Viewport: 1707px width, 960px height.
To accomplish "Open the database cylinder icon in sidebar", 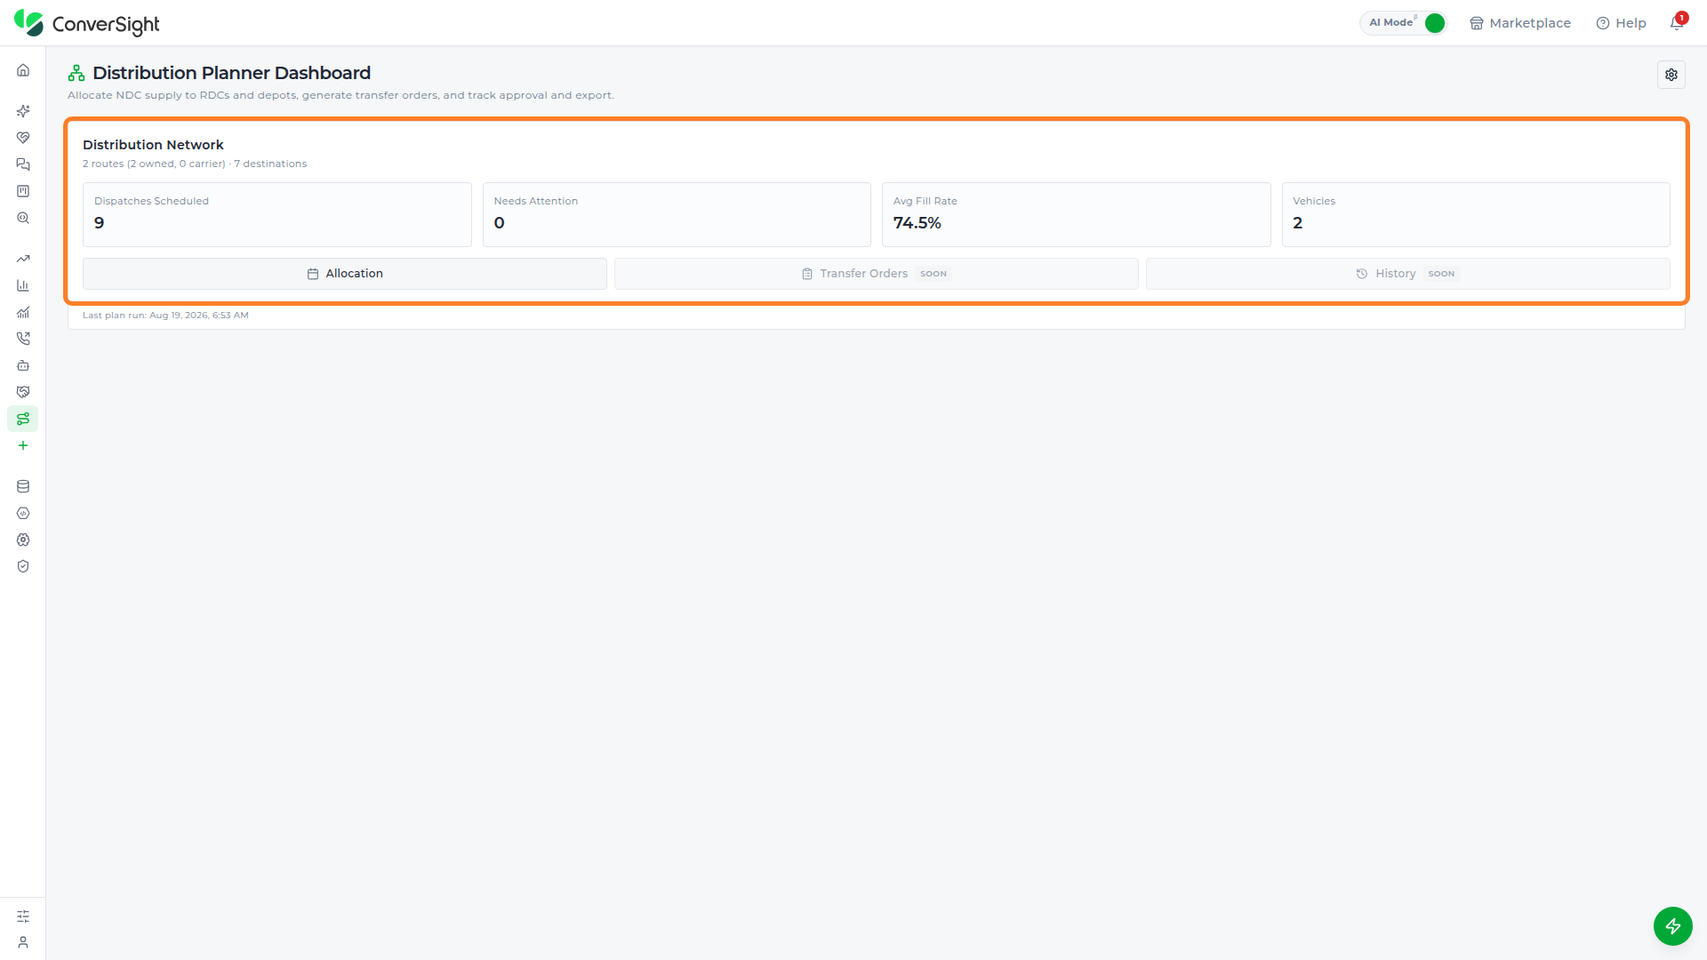I will pyautogui.click(x=23, y=486).
